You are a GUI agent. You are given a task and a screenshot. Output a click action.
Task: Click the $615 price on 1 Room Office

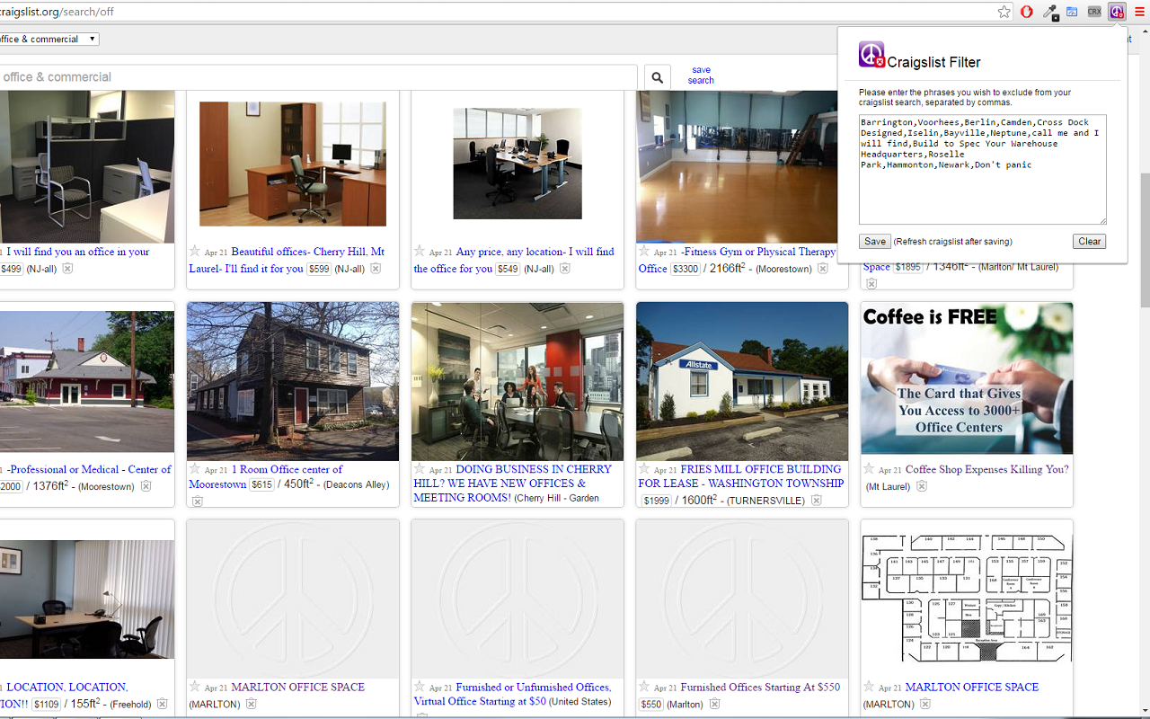(261, 485)
